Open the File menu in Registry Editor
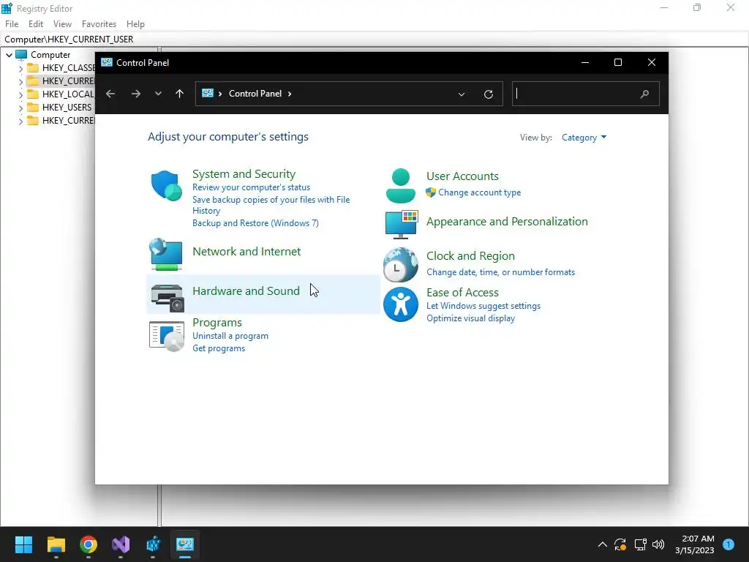This screenshot has width=749, height=562. 12,24
